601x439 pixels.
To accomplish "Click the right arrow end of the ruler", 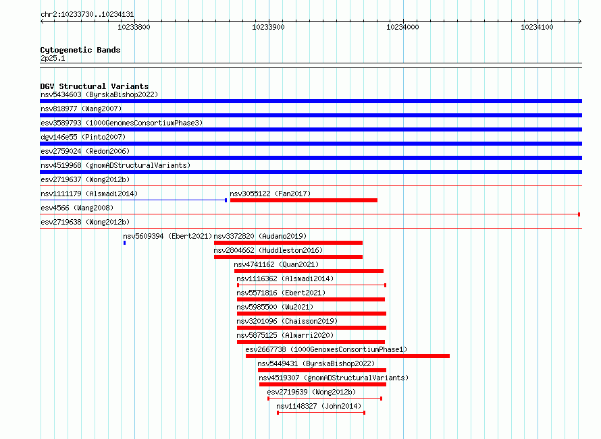I will tap(580, 21).
